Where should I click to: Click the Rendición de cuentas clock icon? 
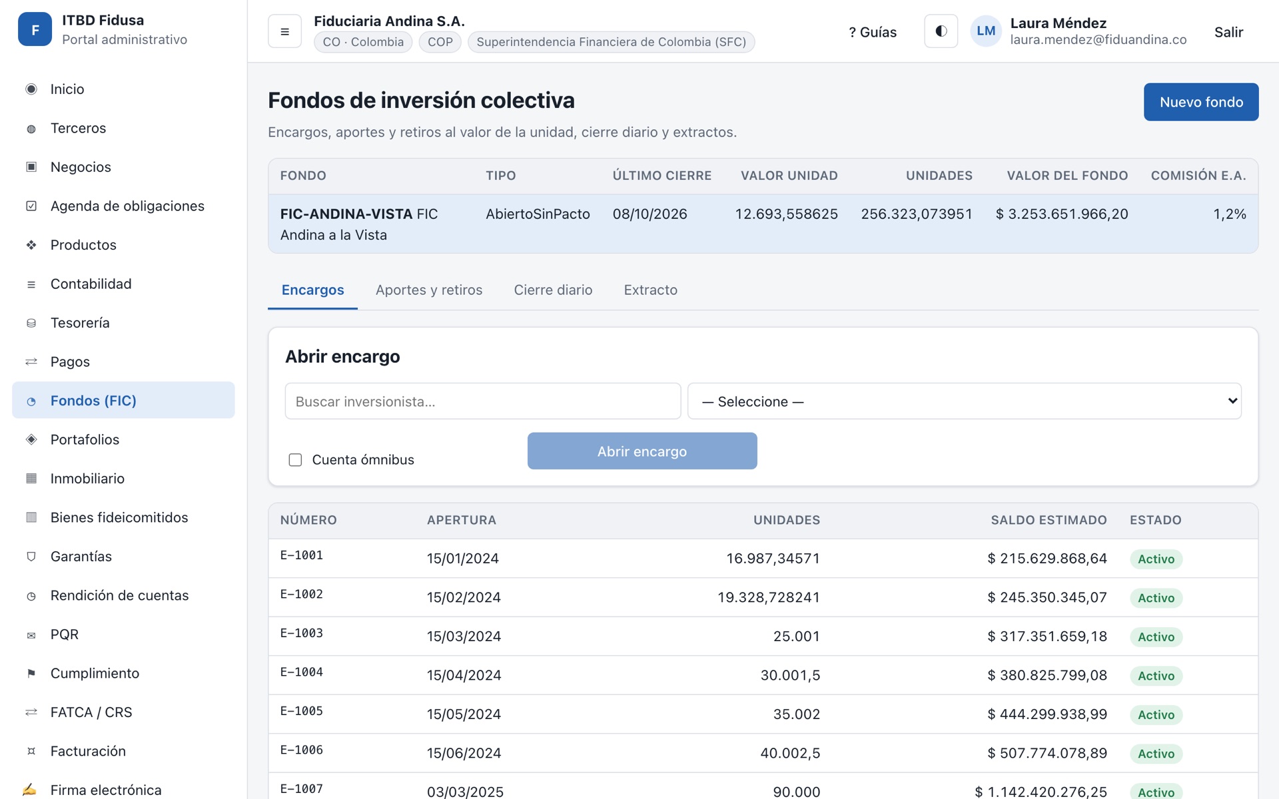[31, 596]
